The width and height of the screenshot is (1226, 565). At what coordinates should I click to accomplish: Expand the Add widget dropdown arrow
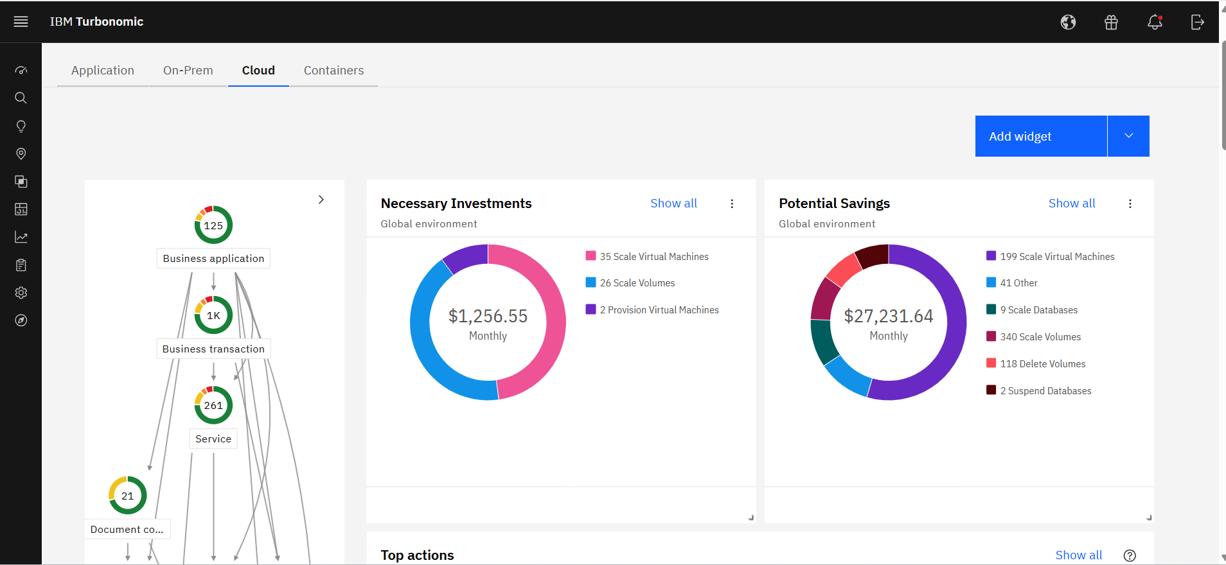tap(1128, 136)
